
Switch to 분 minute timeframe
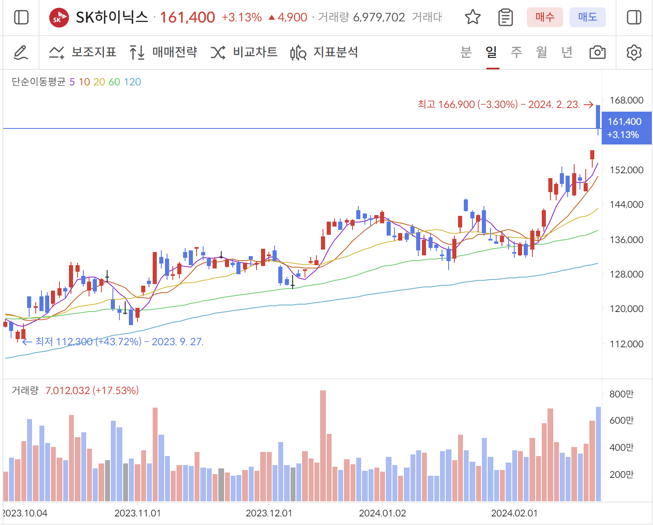pyautogui.click(x=466, y=52)
